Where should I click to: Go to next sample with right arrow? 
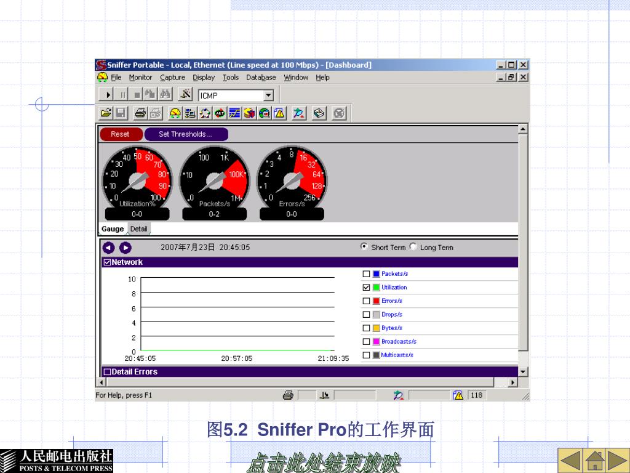[126, 248]
